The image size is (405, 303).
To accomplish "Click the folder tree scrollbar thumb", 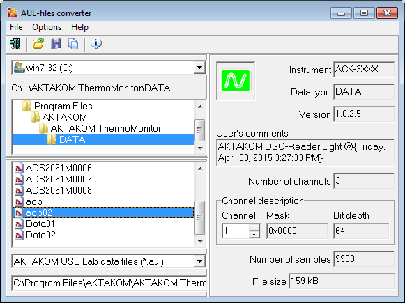I will point(199,130).
